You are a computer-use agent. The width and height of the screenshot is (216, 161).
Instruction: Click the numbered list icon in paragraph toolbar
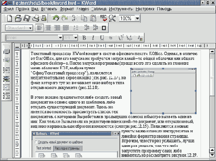pos(76,28)
